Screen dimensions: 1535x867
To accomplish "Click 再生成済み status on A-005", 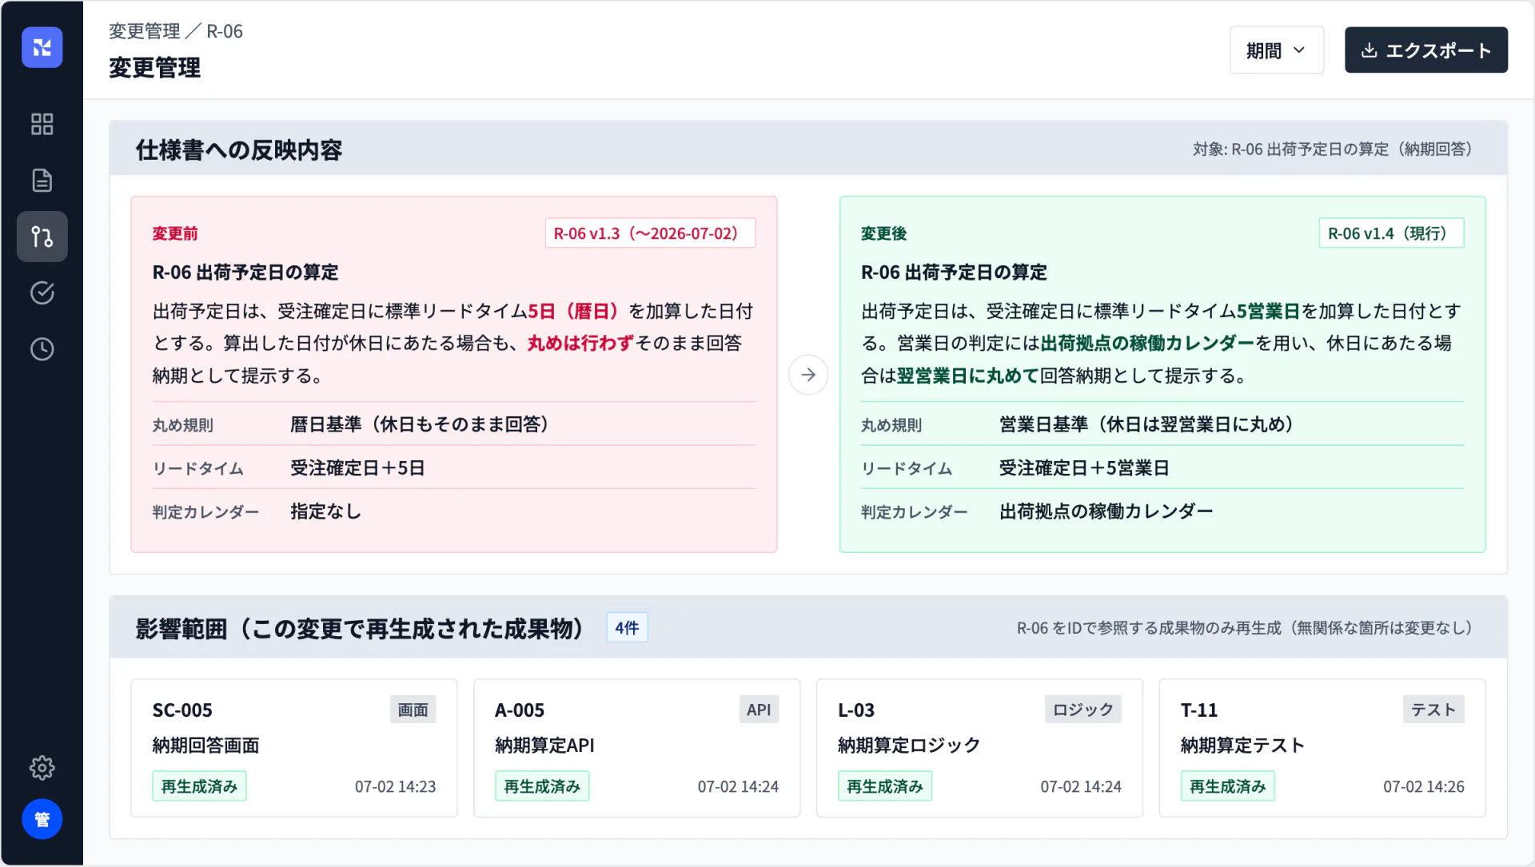I will pos(542,786).
